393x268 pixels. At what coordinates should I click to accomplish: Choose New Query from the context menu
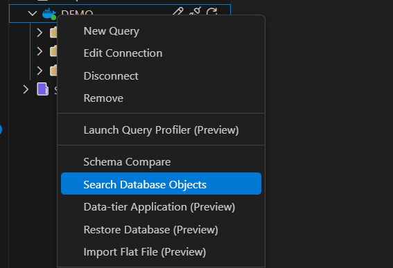point(161,31)
